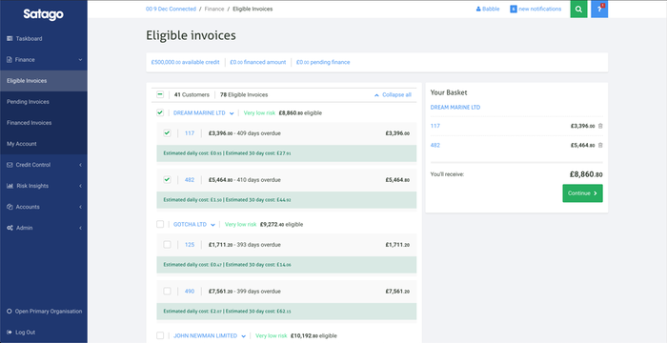
Task: Open invoice 490 link
Action: point(190,292)
